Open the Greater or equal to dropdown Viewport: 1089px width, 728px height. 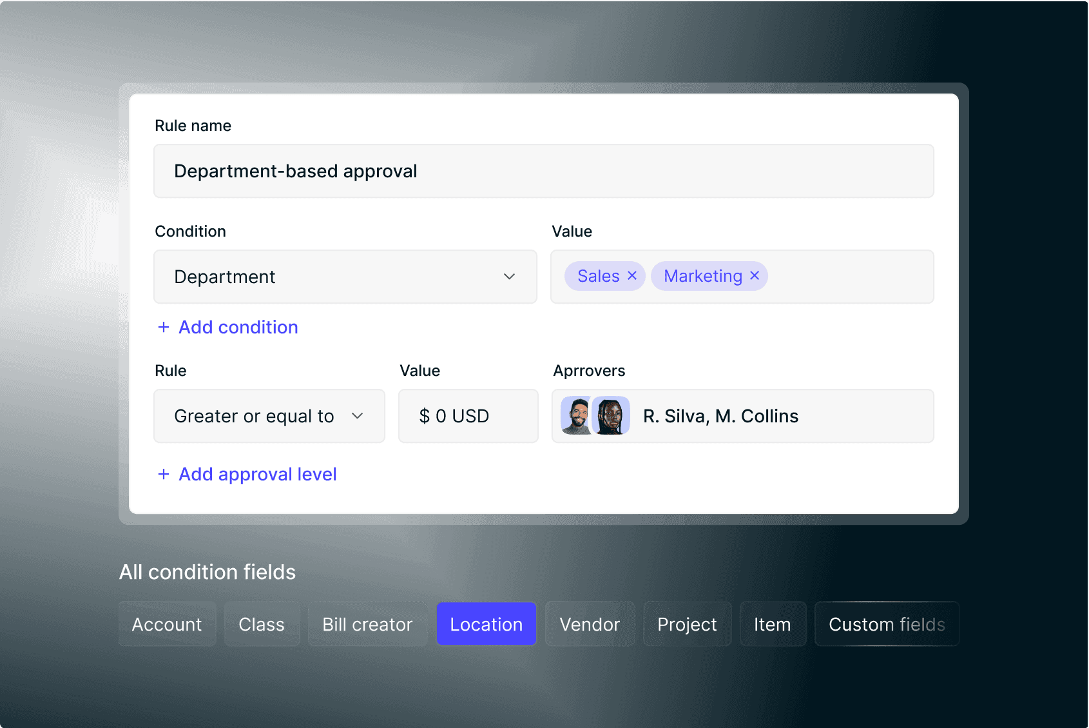point(269,416)
